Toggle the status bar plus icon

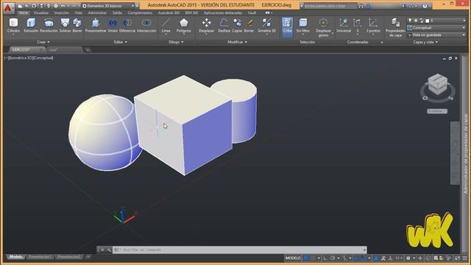420,258
